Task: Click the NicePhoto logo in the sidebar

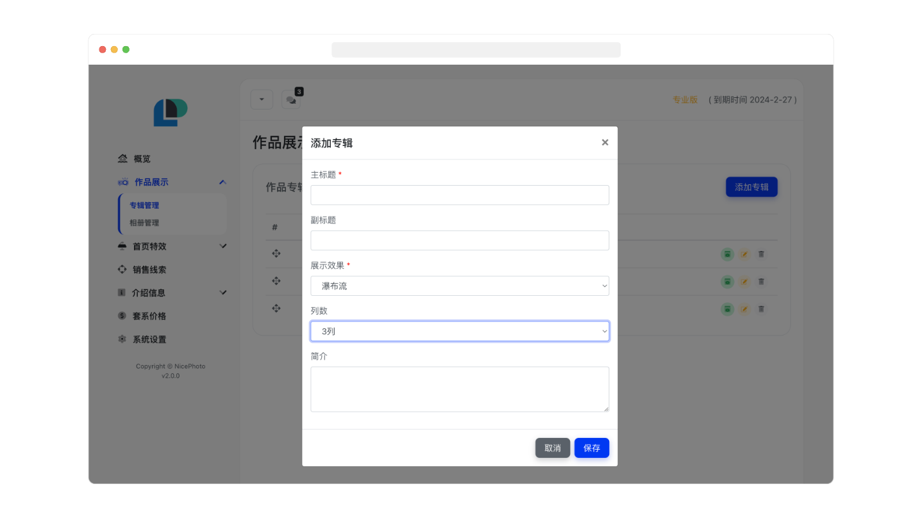Action: tap(171, 112)
